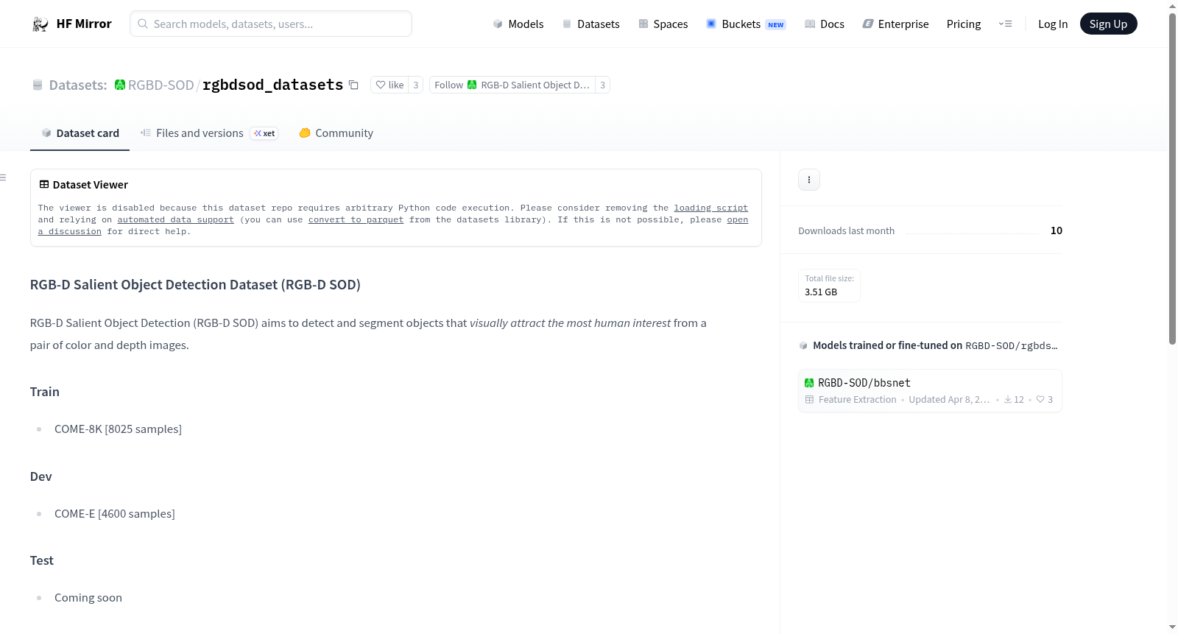
Task: Click the RGBD-SOD organization avatar icon
Action: pos(120,85)
